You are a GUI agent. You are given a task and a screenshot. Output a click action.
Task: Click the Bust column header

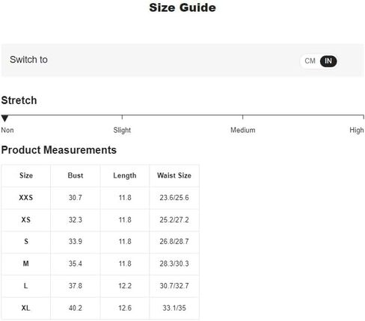click(76, 175)
